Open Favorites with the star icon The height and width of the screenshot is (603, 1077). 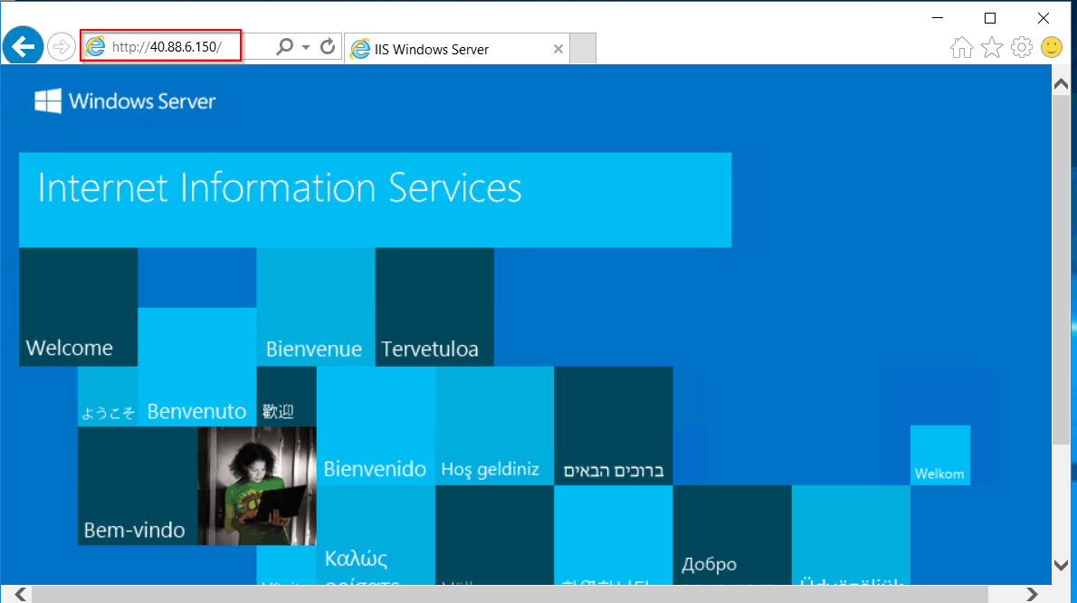pyautogui.click(x=992, y=46)
